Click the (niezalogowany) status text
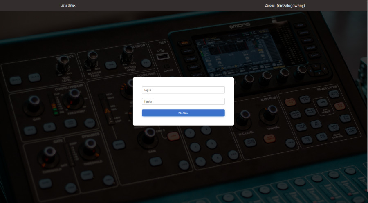This screenshot has width=368, height=203. click(x=291, y=5)
